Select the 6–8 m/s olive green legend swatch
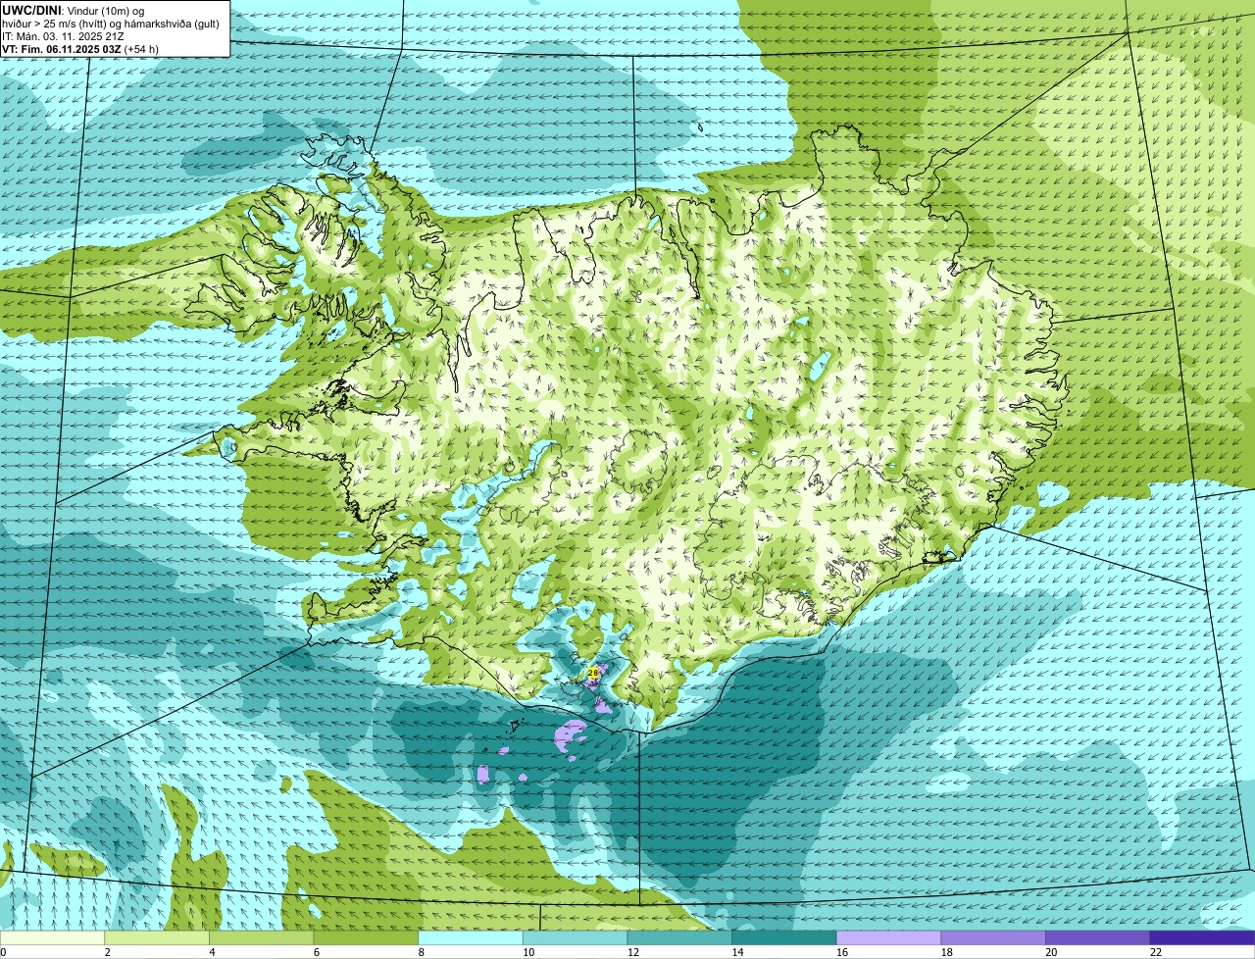The image size is (1255, 959). tap(366, 937)
